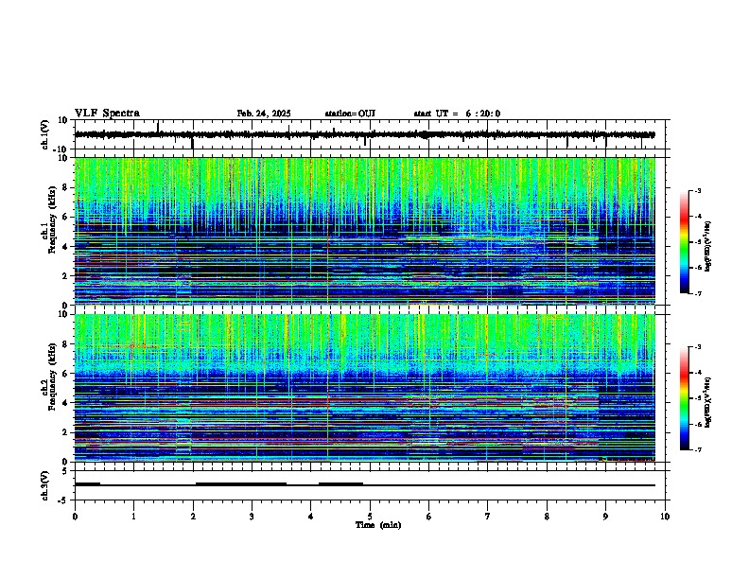Click the ch.2 frequency tick label "2"
This screenshot has height=579, width=749.
tap(65, 432)
